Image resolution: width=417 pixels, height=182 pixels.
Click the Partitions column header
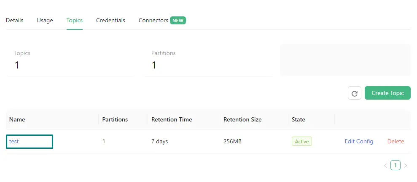pyautogui.click(x=115, y=119)
